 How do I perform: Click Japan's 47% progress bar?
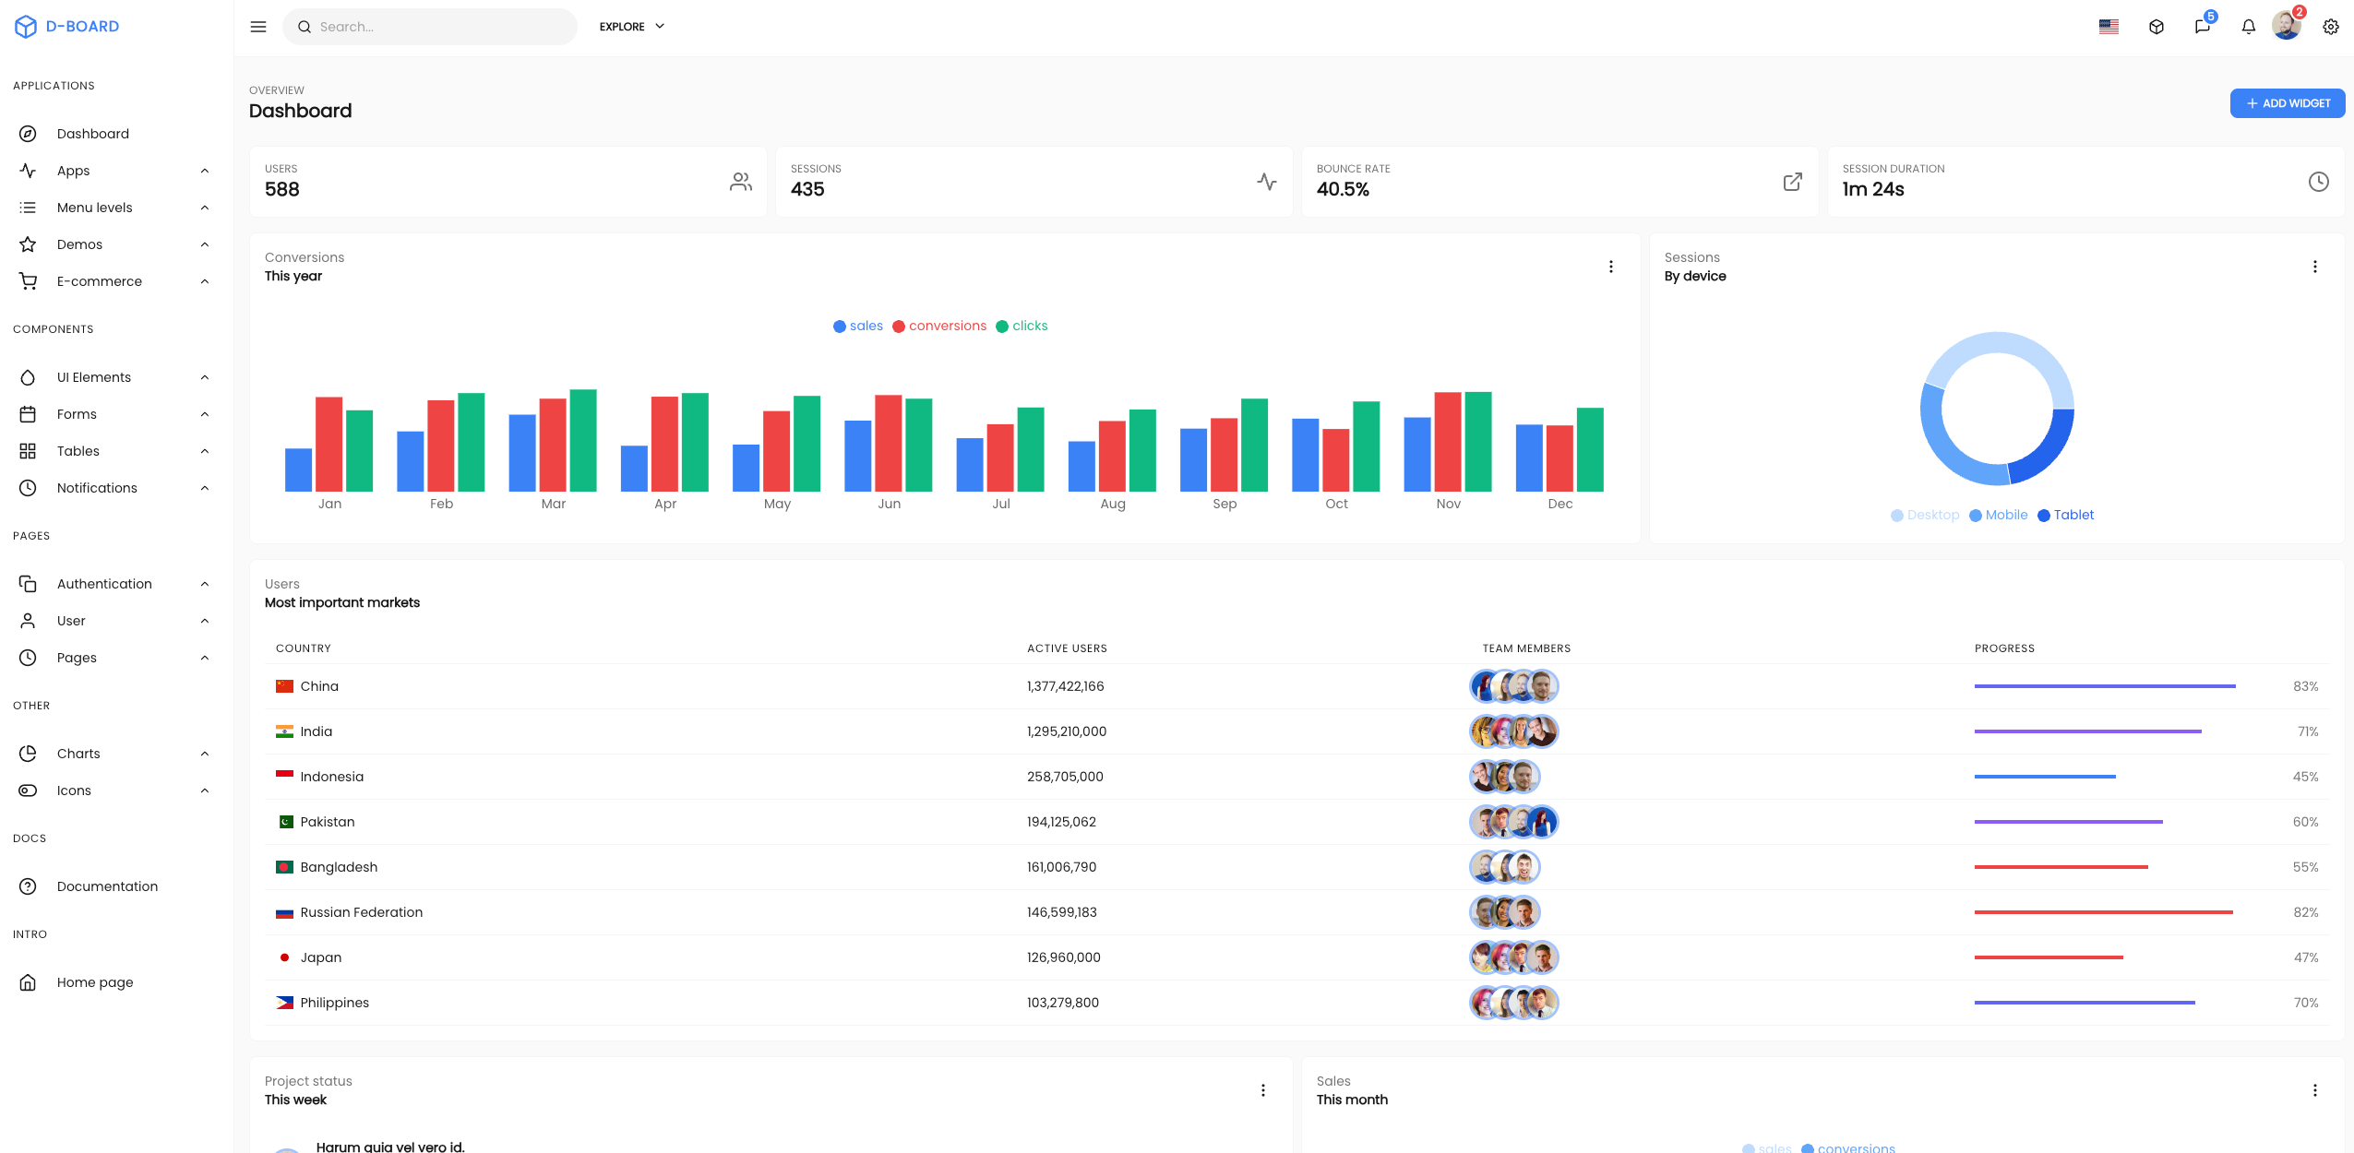point(2049,957)
